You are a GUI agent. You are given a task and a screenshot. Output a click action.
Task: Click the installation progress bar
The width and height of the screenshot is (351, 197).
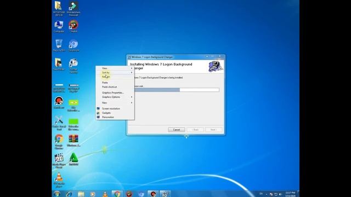[177, 90]
